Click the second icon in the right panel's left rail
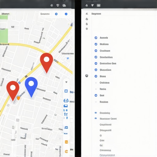 87,19
